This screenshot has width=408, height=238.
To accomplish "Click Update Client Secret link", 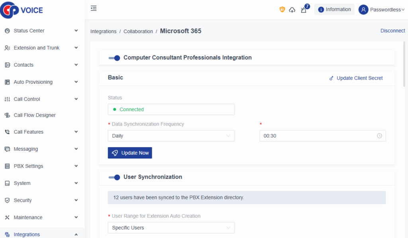I will pos(356,78).
